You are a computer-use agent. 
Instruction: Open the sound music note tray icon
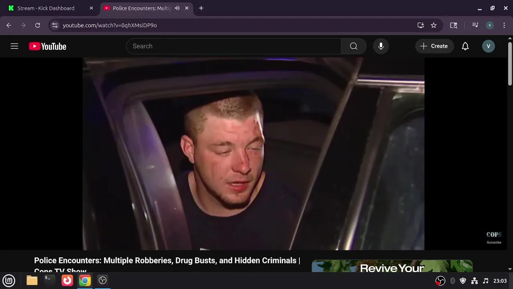[x=486, y=281]
